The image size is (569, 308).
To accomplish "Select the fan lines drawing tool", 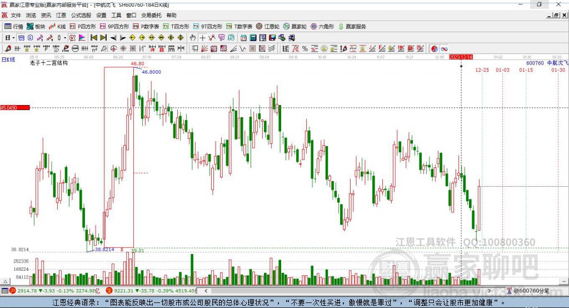I will point(204,49).
